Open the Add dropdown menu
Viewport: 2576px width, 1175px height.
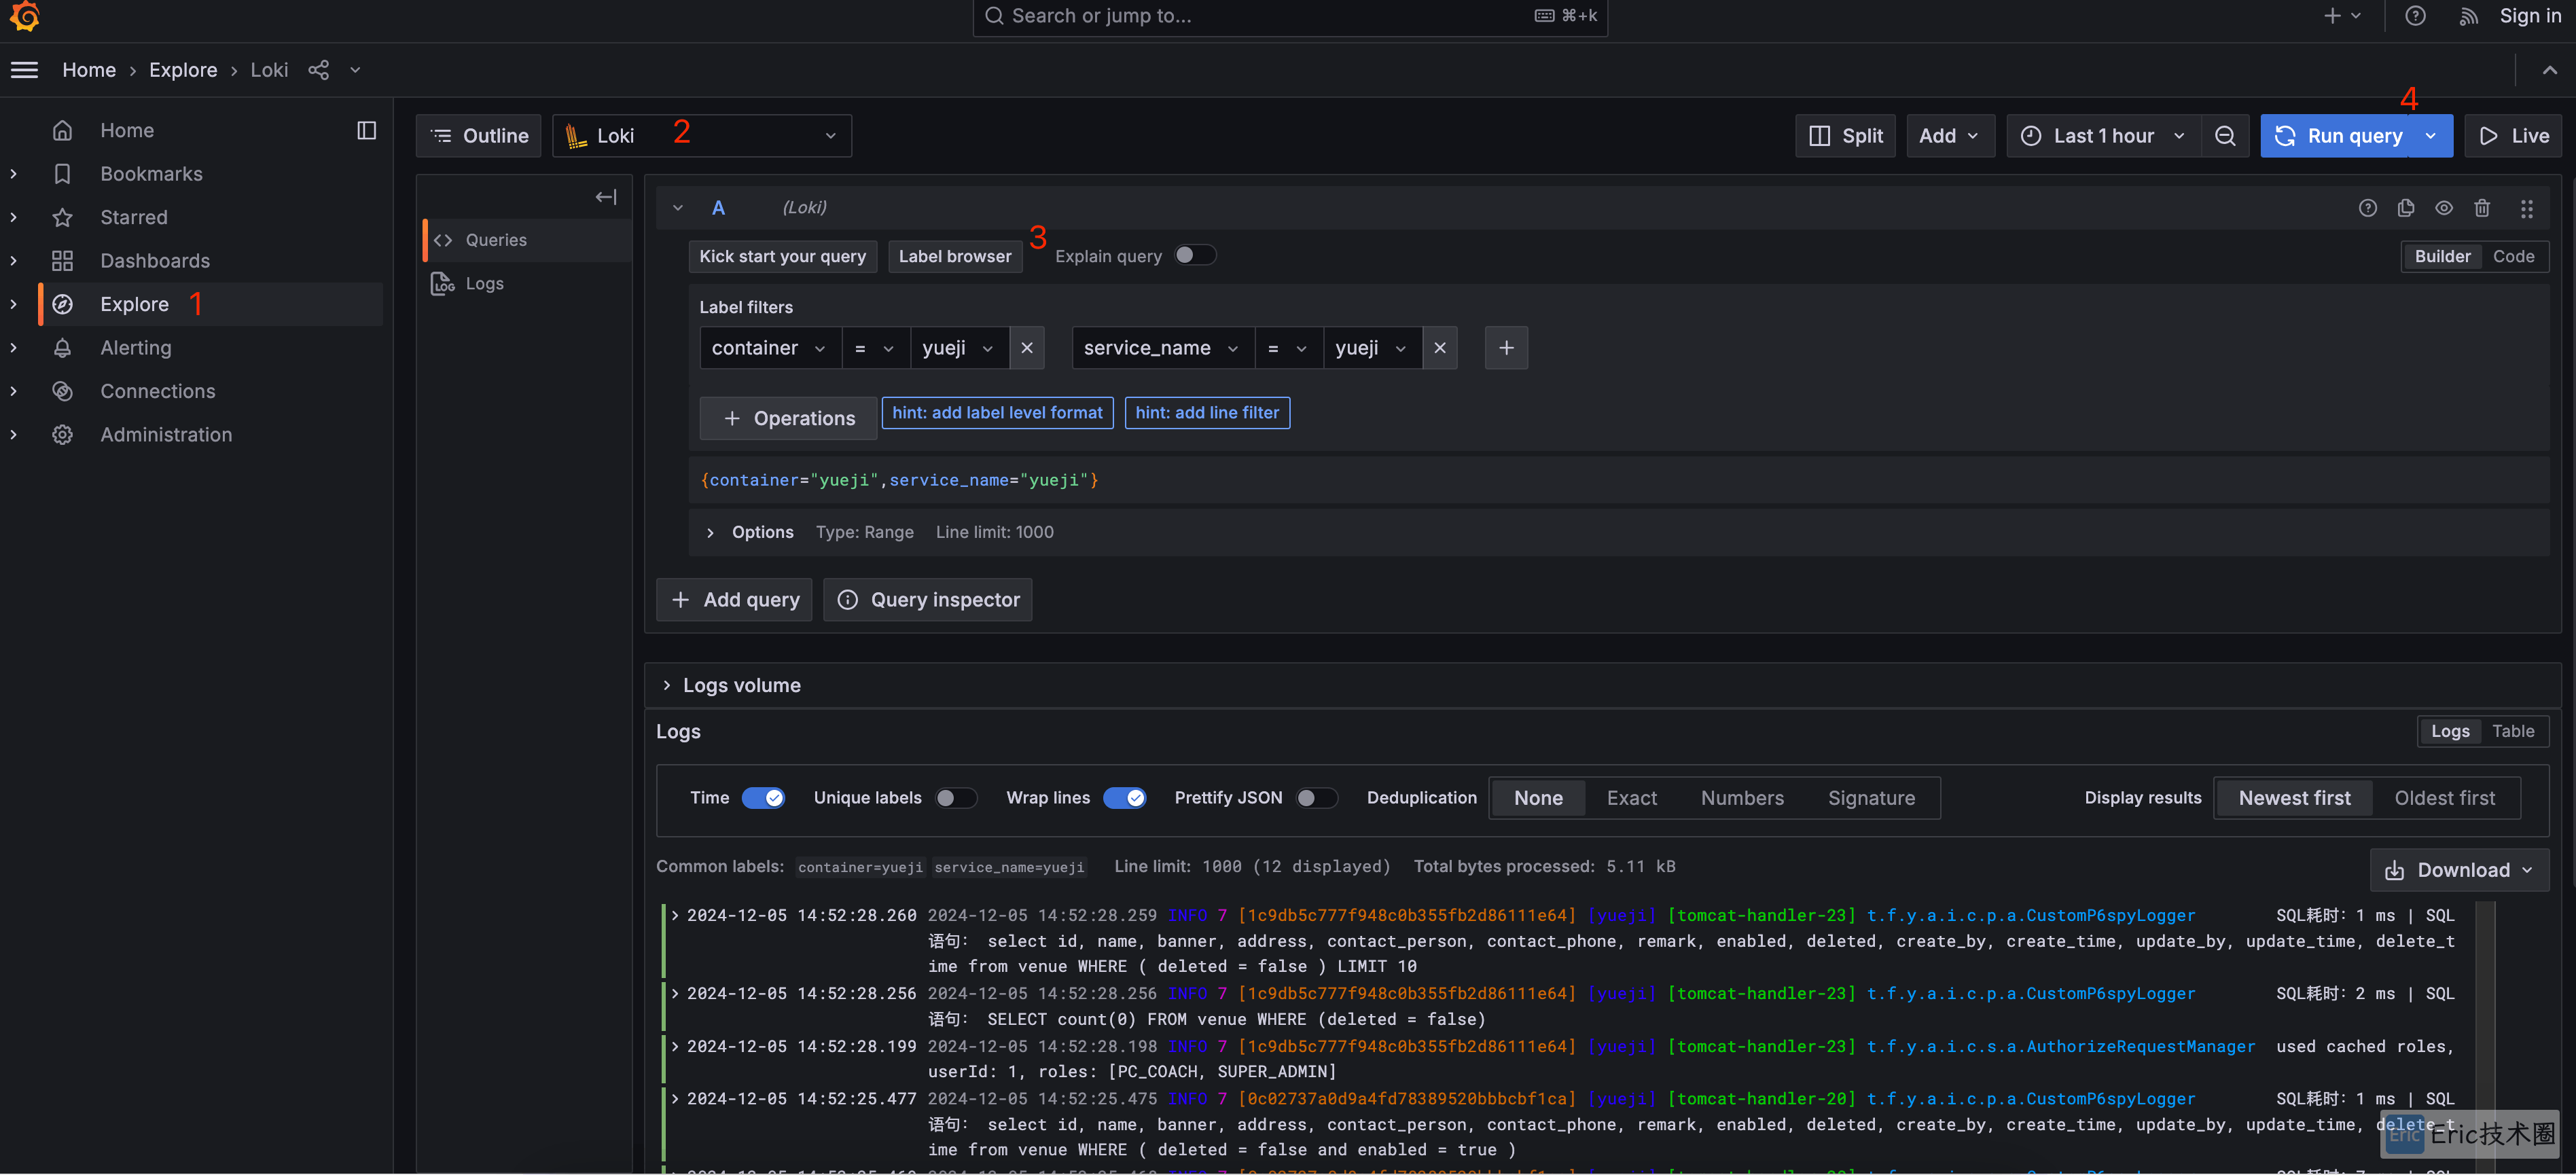click(x=1949, y=136)
